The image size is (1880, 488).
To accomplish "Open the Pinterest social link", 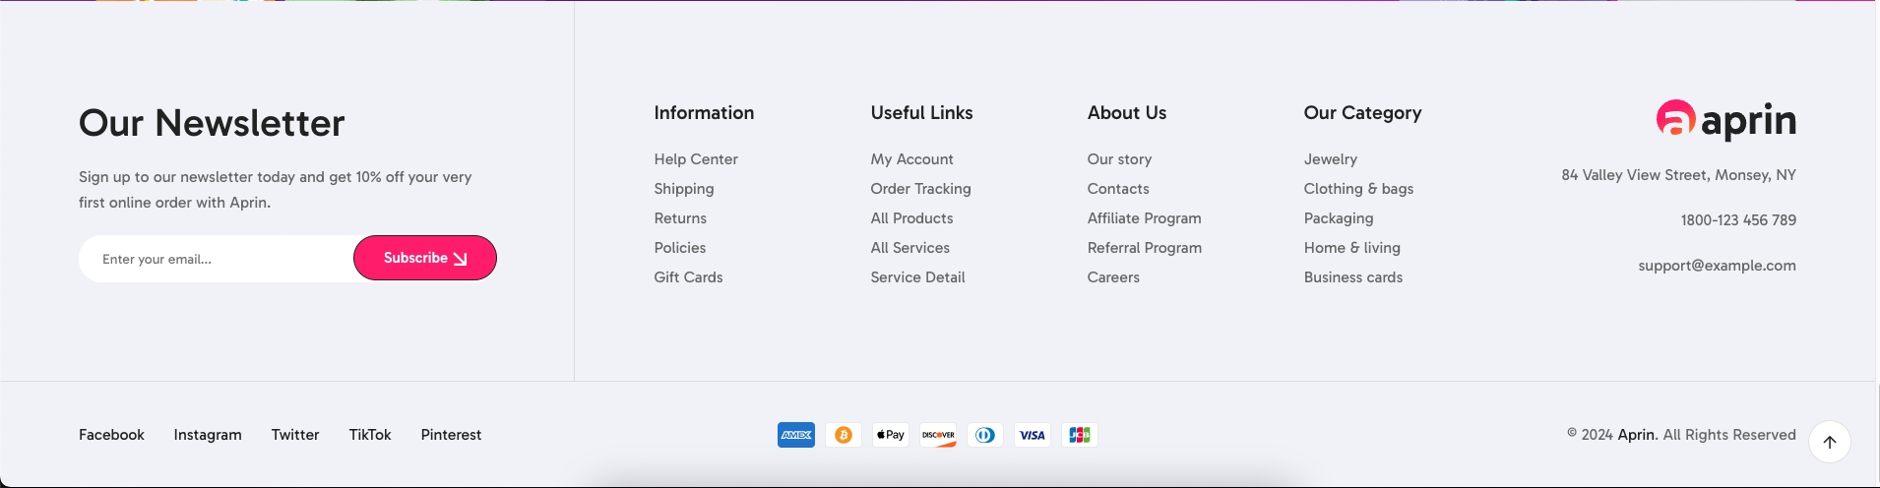I will (451, 435).
